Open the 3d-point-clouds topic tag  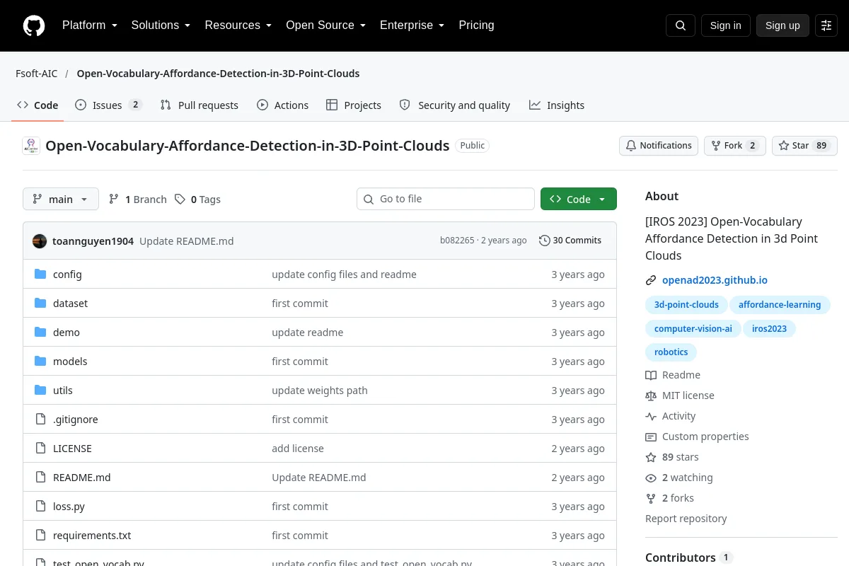(x=686, y=305)
